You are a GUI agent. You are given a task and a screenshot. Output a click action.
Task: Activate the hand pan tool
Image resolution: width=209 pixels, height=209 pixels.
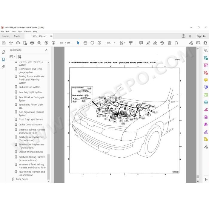coord(85,43)
